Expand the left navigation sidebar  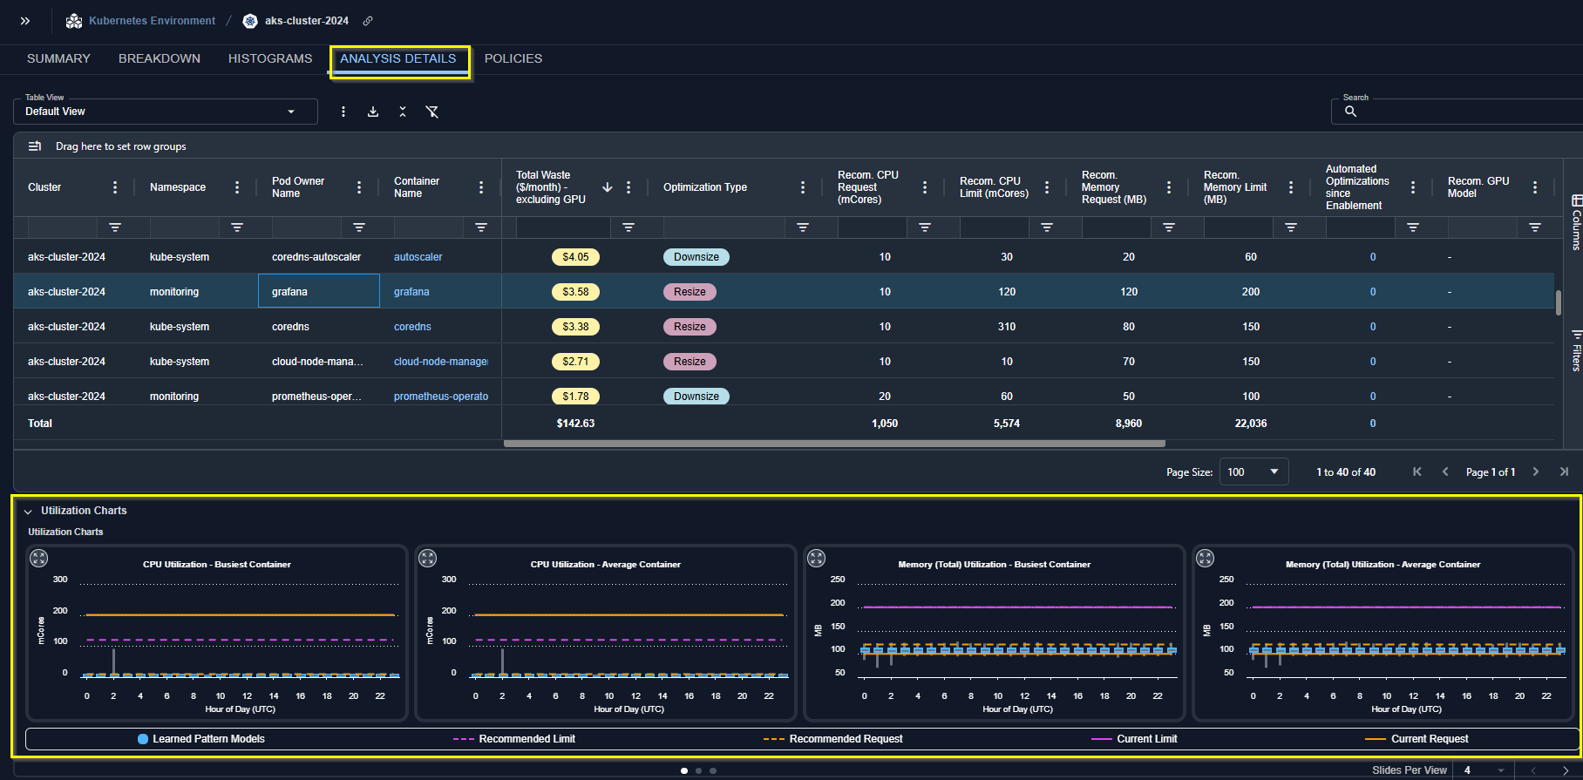coord(25,21)
